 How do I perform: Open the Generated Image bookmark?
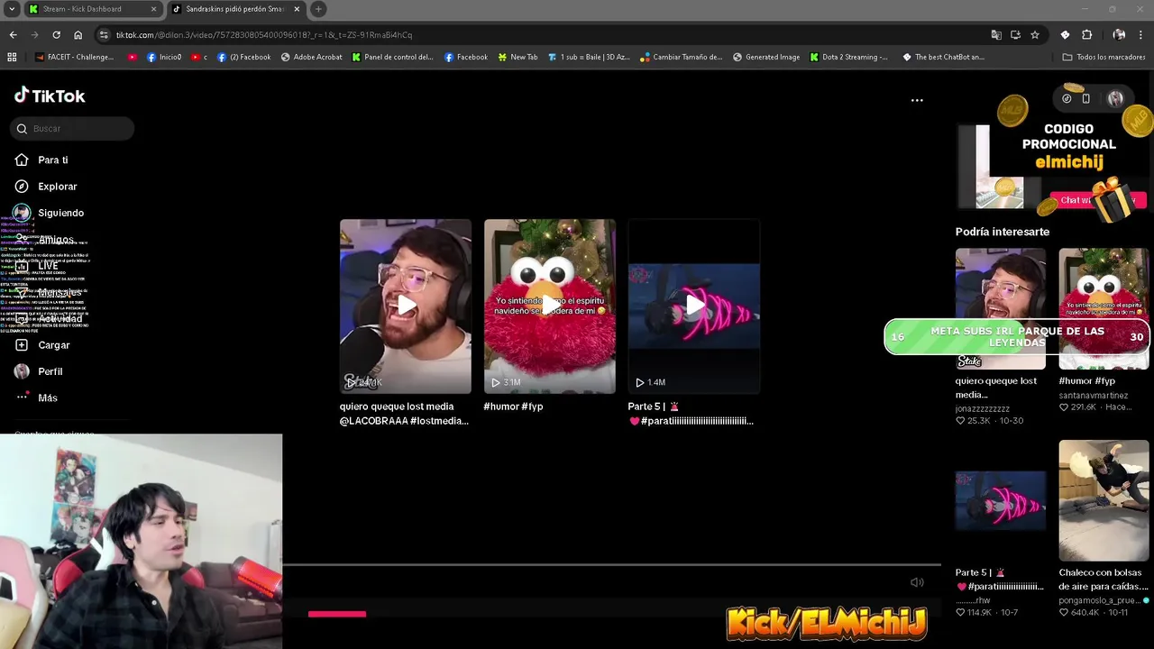click(x=766, y=57)
